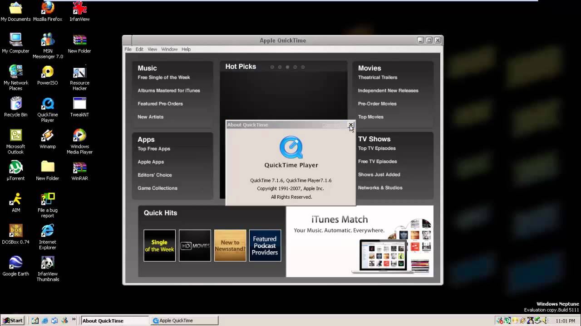Image resolution: width=581 pixels, height=326 pixels.
Task: Open the Window menu
Action: pyautogui.click(x=169, y=49)
